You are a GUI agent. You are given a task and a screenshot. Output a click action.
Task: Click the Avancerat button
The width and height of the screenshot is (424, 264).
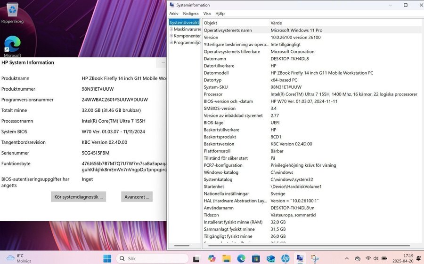[x=137, y=197]
